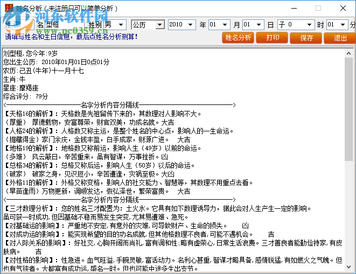
Task: Click the (厚重) 厚德载物 line
Action: (89, 122)
